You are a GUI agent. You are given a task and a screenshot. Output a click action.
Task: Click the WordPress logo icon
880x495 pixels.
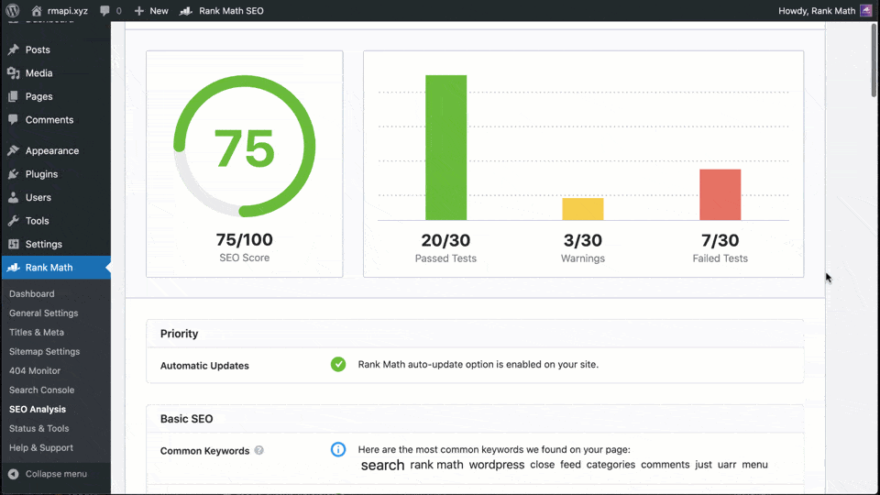pyautogui.click(x=12, y=11)
